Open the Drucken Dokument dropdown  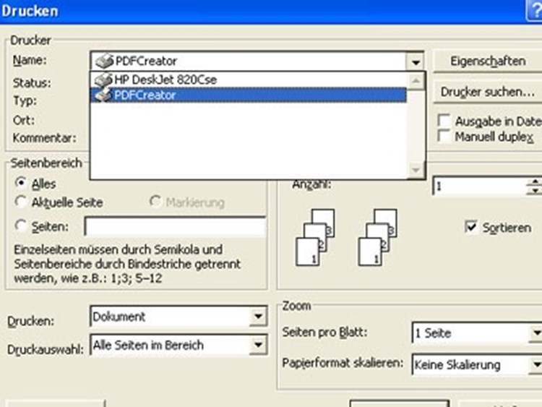click(258, 317)
